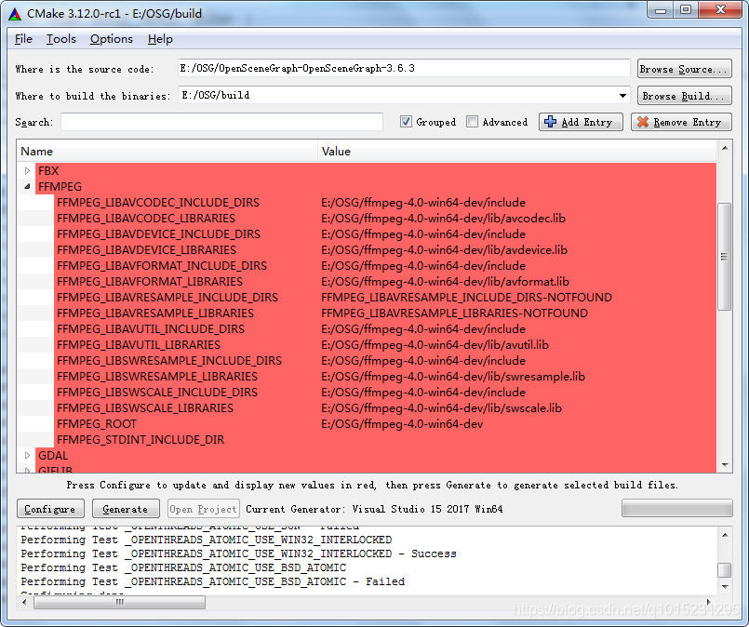The width and height of the screenshot is (749, 627).
Task: Click the build binaries path field
Action: [x=404, y=95]
